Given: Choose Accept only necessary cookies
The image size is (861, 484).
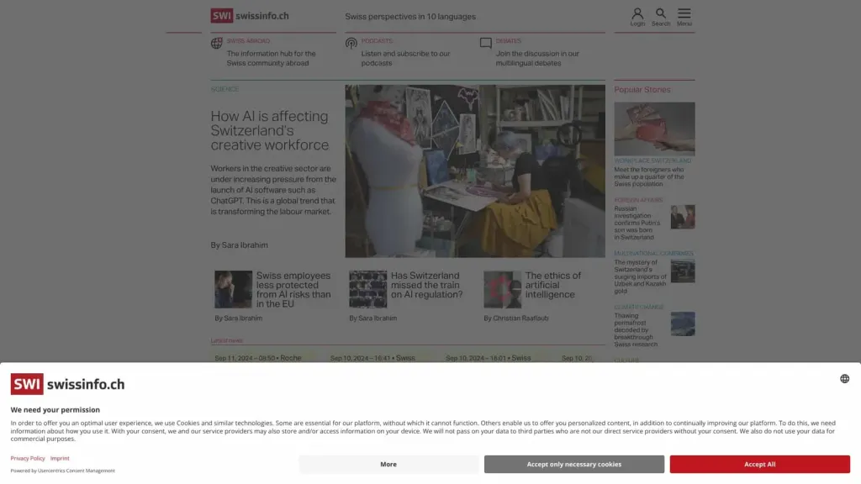Looking at the screenshot, I should [573, 464].
